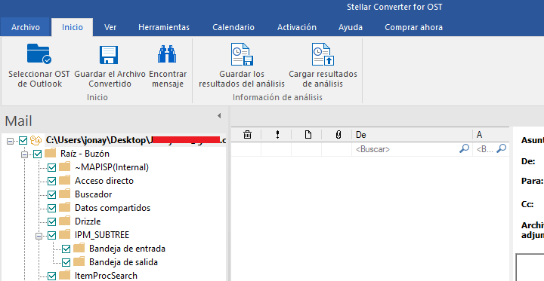Click the OST mailbox file icon in tree

coord(36,140)
